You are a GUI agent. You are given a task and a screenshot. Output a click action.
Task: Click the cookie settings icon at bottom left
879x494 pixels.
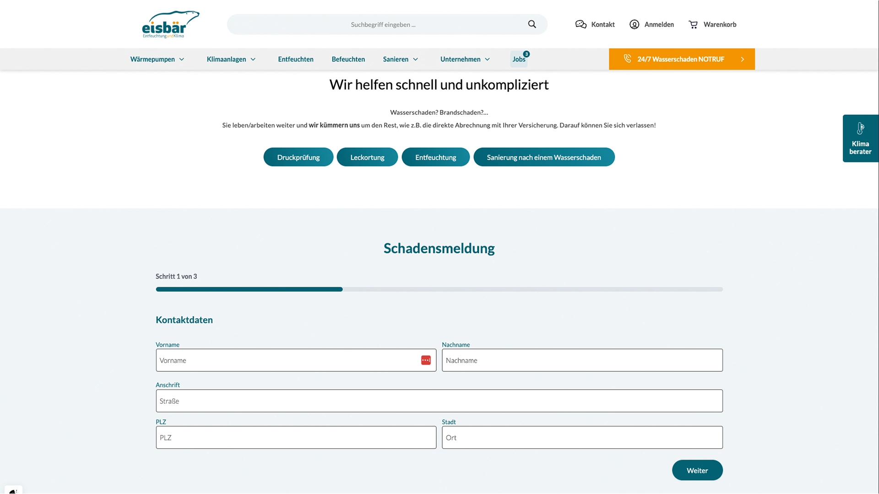(13, 490)
